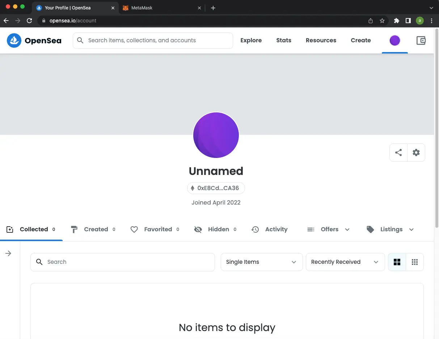Open the Chrome profile avatar
439x339 pixels.
tap(420, 21)
